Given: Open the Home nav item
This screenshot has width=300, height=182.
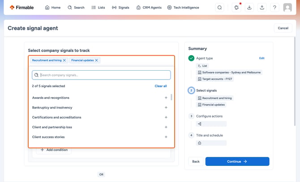Looking at the screenshot, I should [53, 8].
